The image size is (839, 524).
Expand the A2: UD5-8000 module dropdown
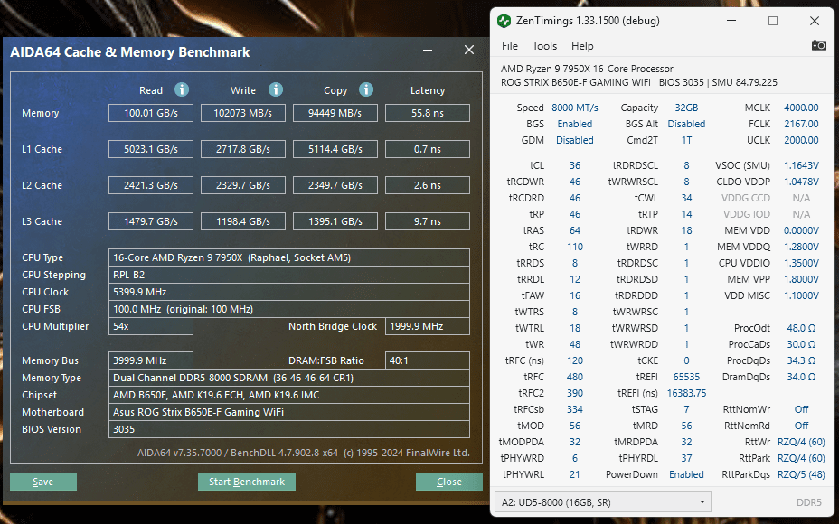602,502
